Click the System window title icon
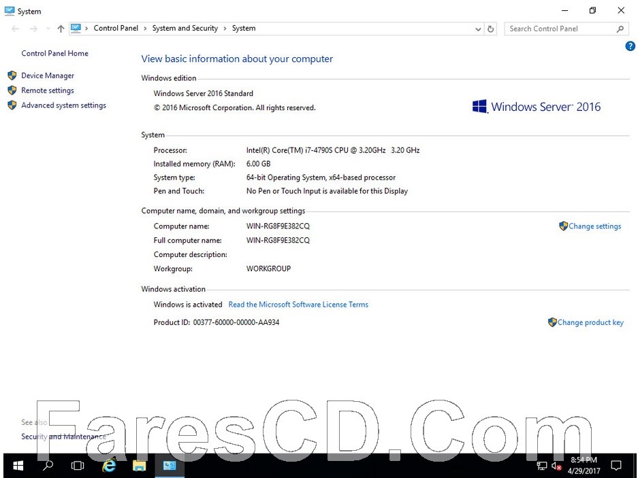Viewport: 638px width, 478px height. tap(10, 11)
